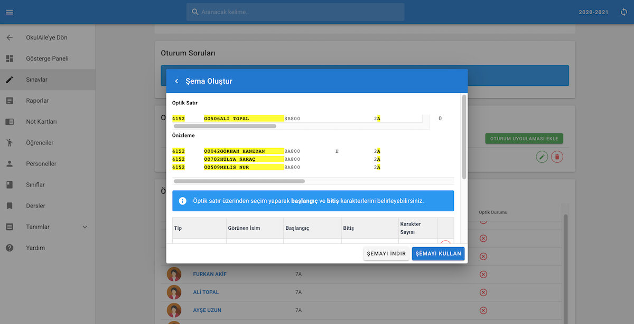Click the Yardım question mark icon

(10, 248)
